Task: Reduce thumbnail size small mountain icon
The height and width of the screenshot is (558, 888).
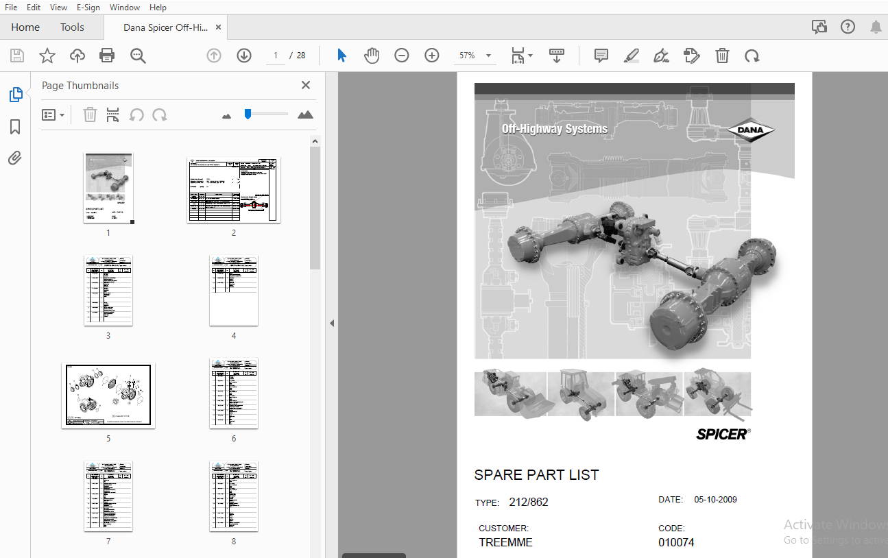Action: point(227,116)
